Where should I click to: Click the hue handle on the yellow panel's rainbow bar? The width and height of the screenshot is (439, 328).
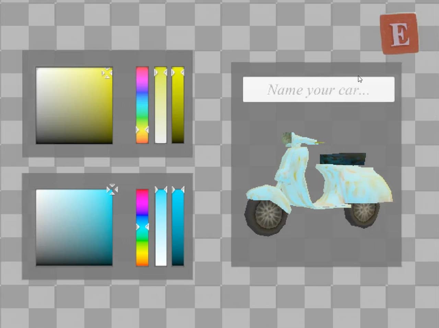click(142, 130)
